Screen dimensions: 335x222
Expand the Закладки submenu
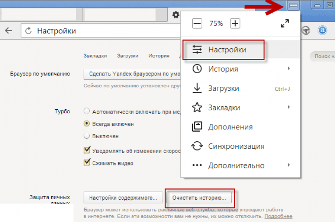(289, 107)
